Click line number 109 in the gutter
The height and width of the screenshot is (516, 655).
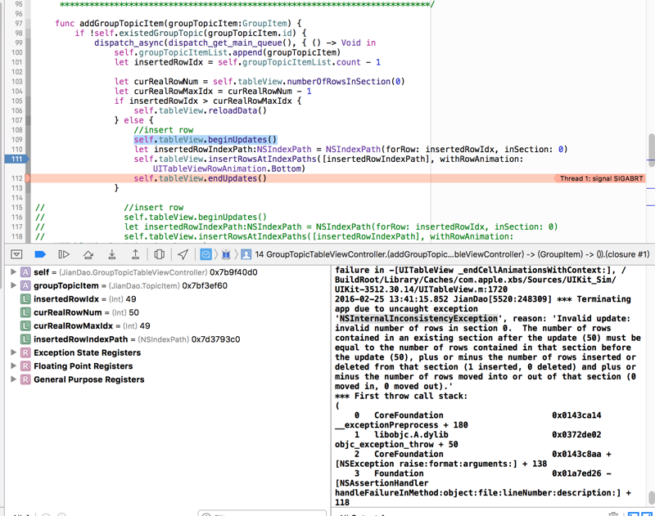pos(16,140)
